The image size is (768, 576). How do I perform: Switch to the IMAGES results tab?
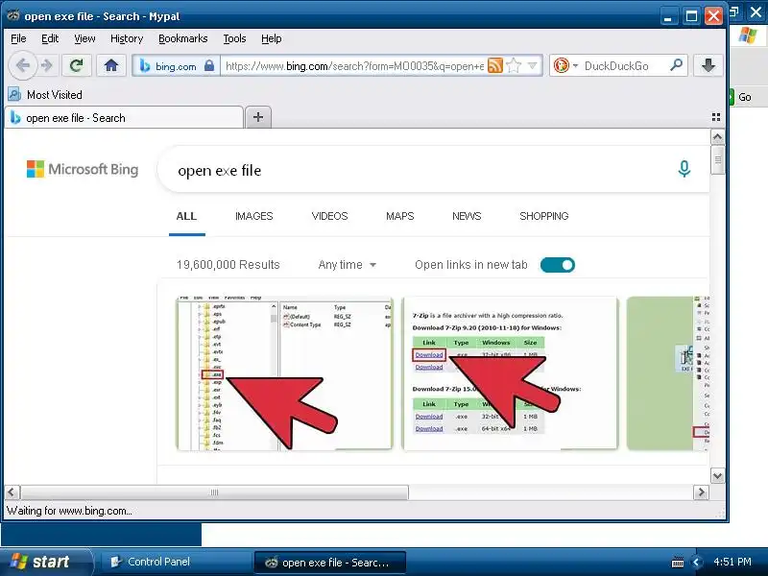point(253,217)
